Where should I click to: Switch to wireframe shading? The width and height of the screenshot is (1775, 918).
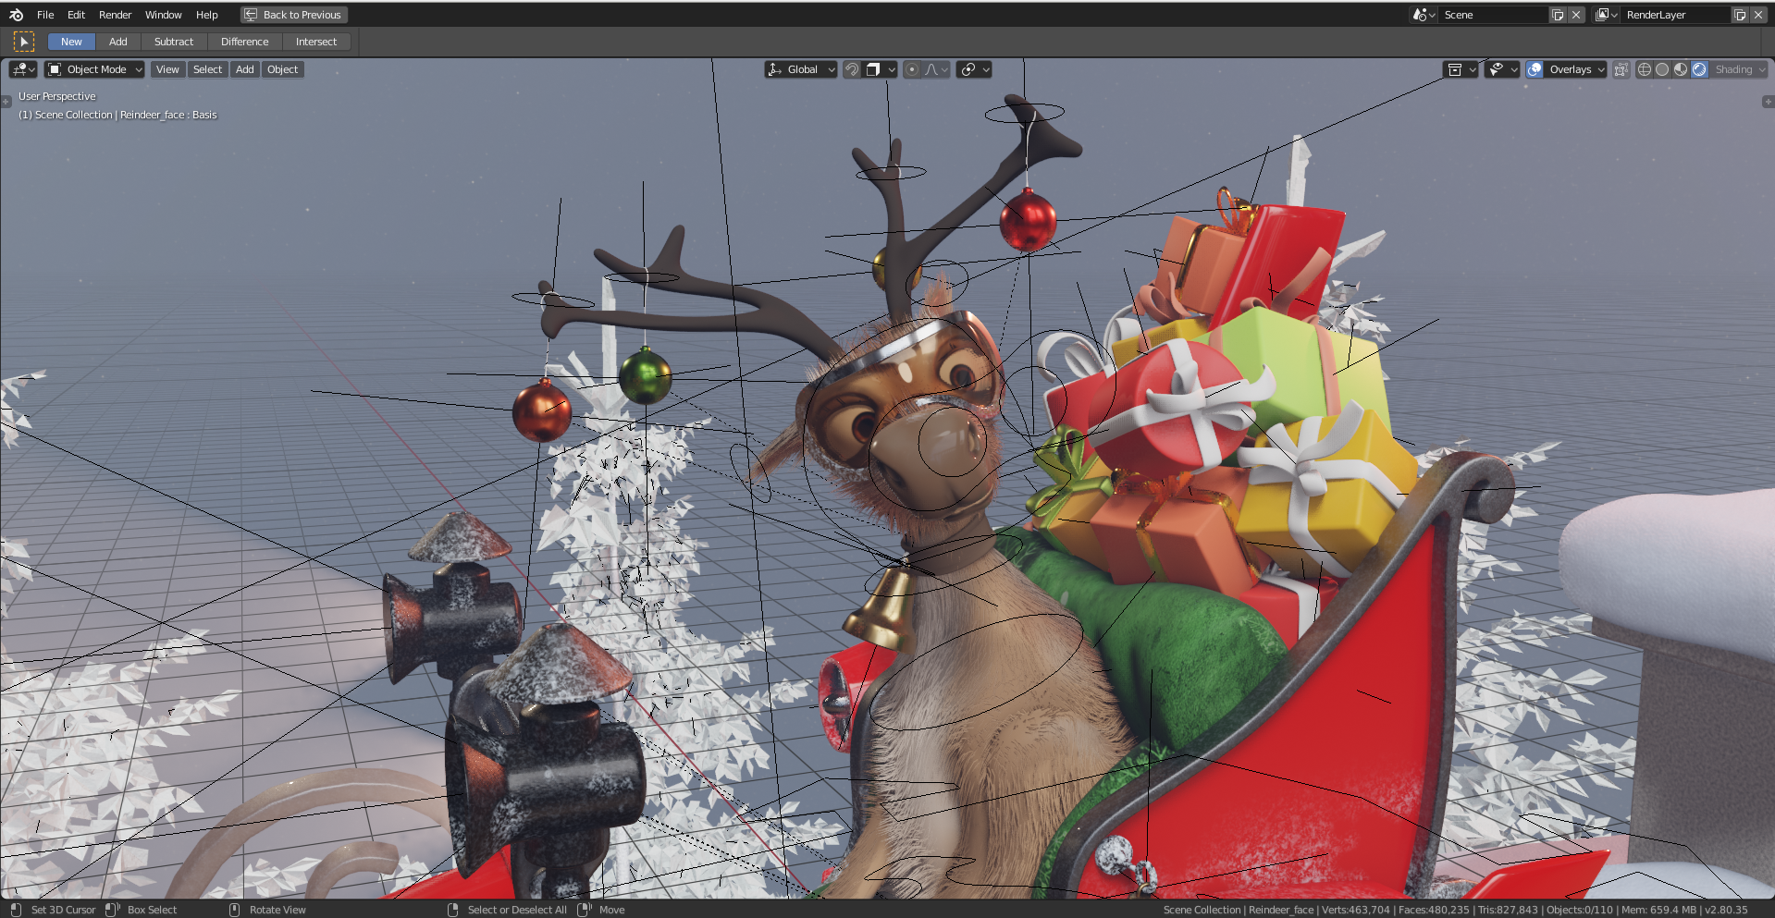coord(1645,69)
